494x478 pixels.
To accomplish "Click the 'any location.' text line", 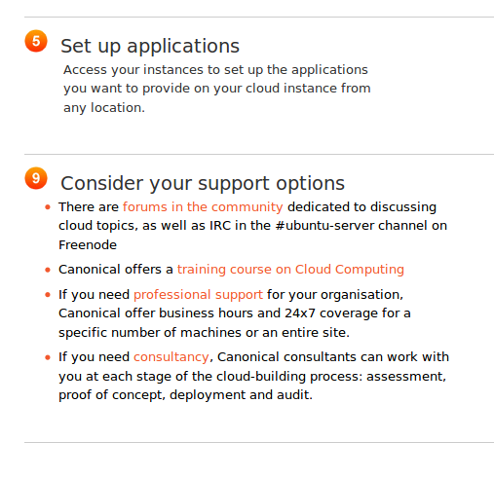I will [104, 108].
